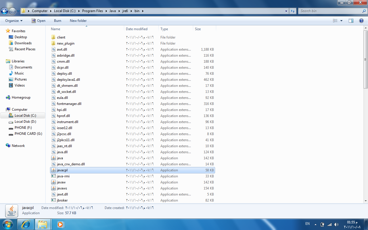The width and height of the screenshot is (368, 230).
Task: Click the Change your view icon
Action: [335, 21]
